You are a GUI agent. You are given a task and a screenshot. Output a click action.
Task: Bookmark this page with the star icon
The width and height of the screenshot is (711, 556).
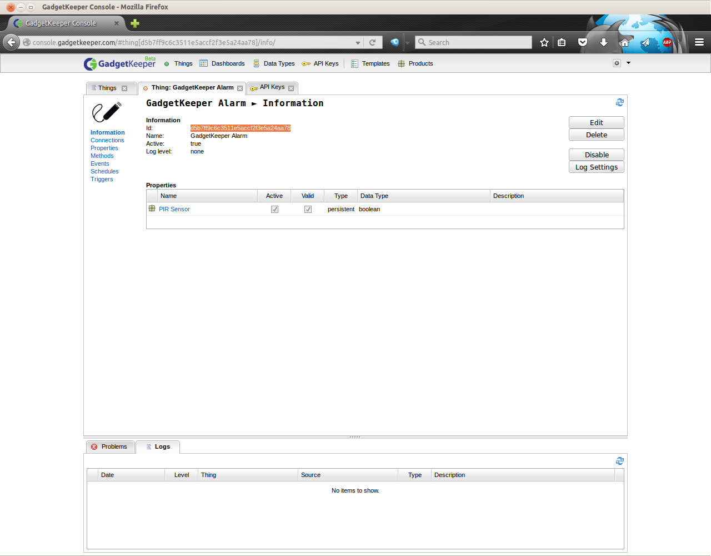pos(544,42)
